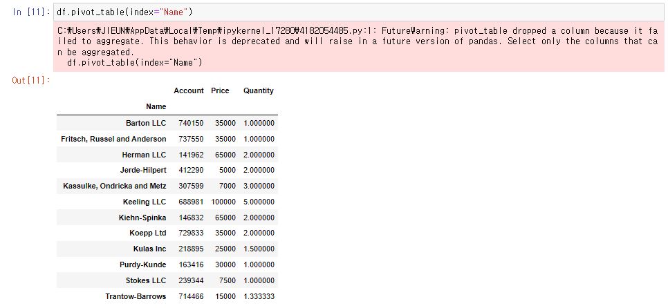Click the Purdy-Kunde row label

pyautogui.click(x=143, y=264)
